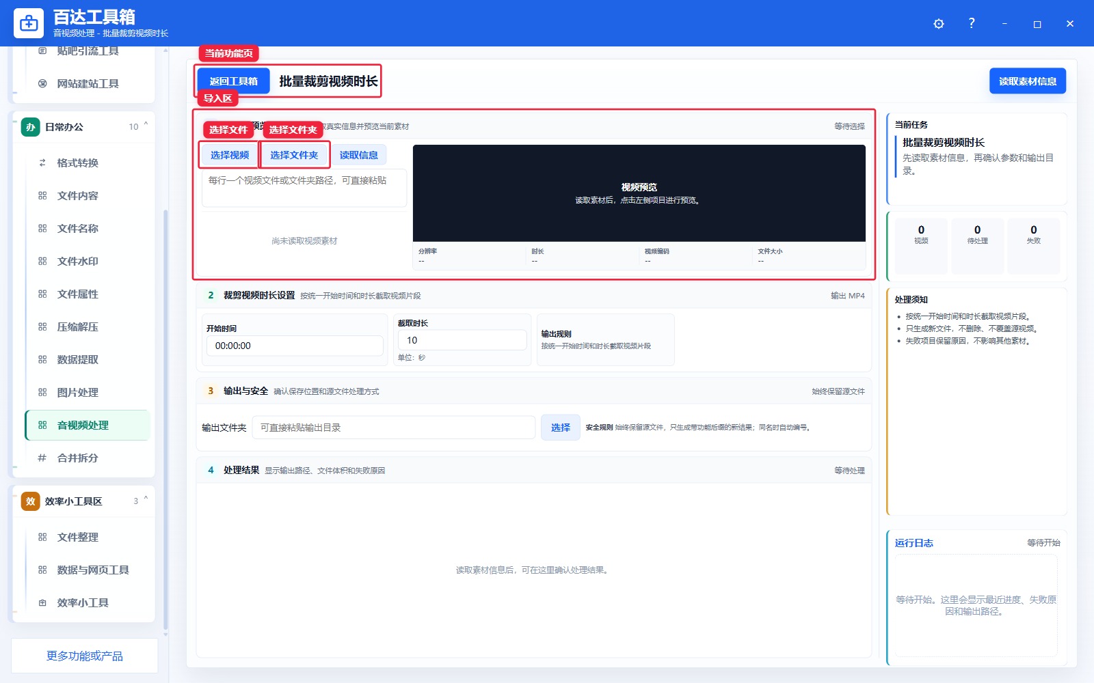Open 更多功能或产品 link

click(85, 656)
